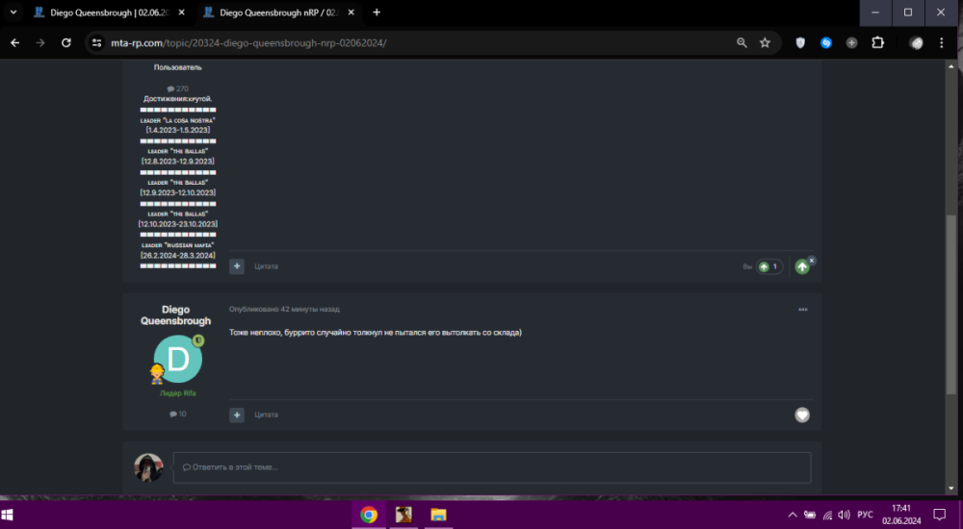963x529 pixels.
Task: Open the browser Extensions puzzle icon
Action: pos(878,42)
